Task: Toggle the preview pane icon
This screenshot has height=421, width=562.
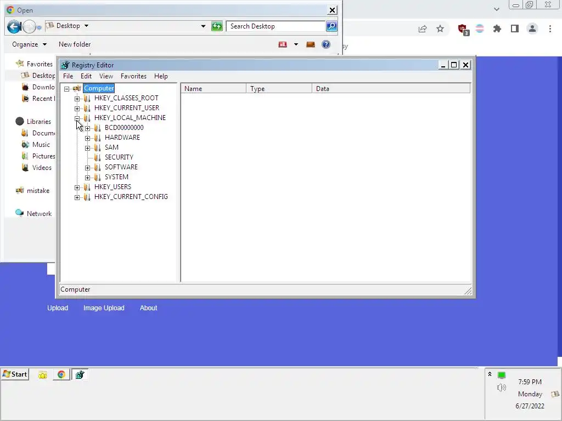Action: (x=311, y=44)
